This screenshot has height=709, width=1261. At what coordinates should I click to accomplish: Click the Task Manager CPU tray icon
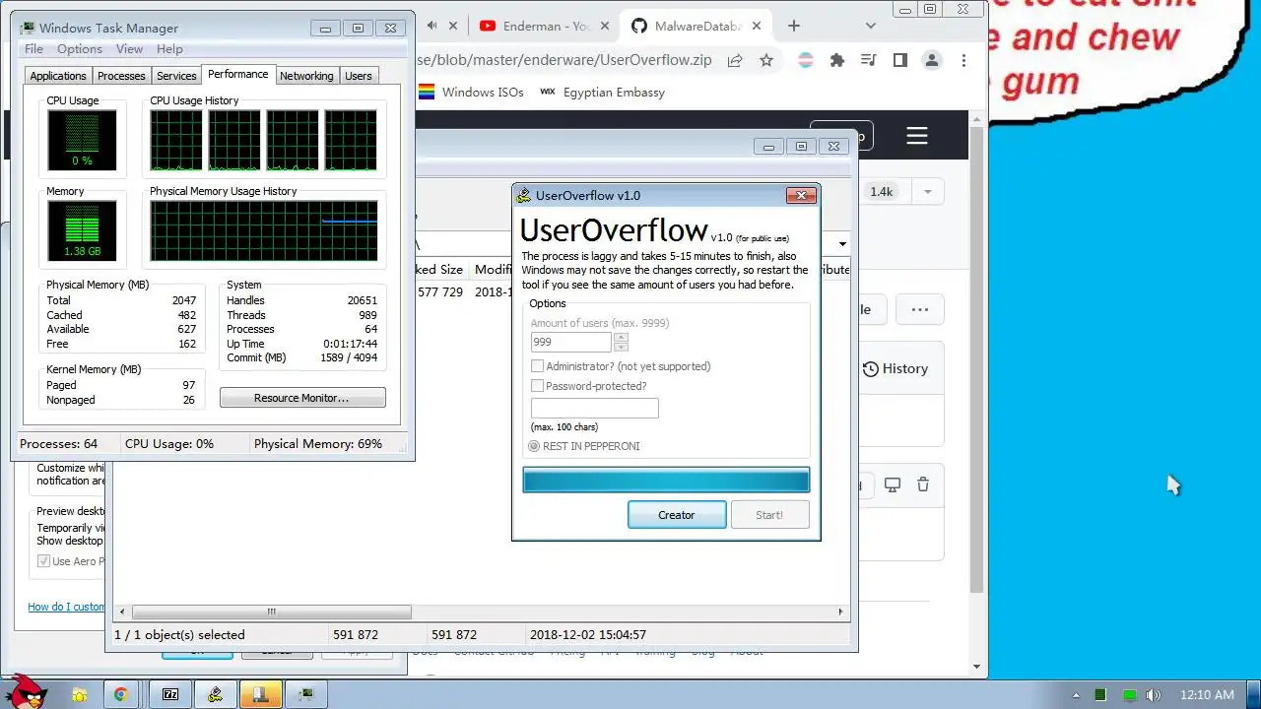tap(1100, 695)
